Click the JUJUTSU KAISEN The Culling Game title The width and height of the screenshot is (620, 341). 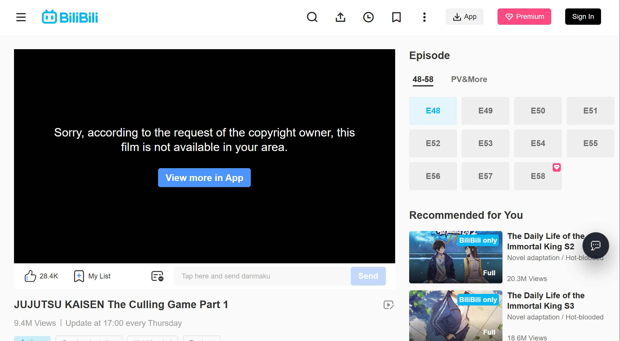[x=121, y=304]
